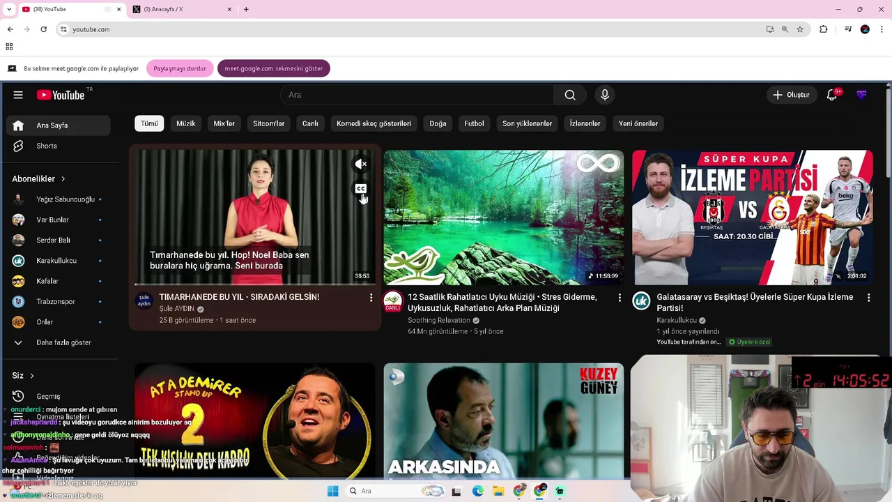This screenshot has height=502, width=892.
Task: Select Son yüklenenler filter chip
Action: pyautogui.click(x=527, y=123)
